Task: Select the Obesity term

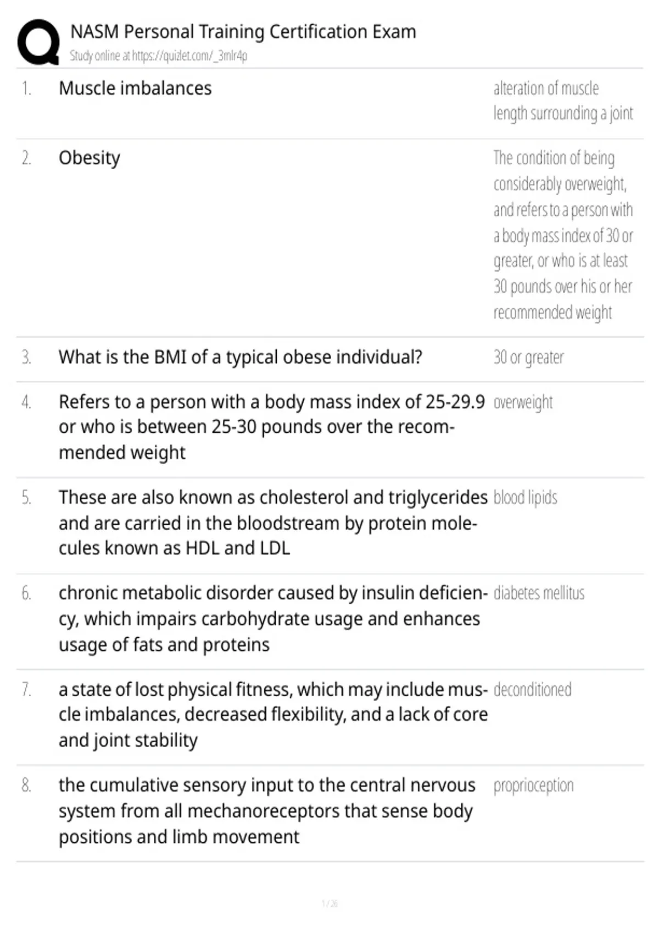Action: (90, 158)
